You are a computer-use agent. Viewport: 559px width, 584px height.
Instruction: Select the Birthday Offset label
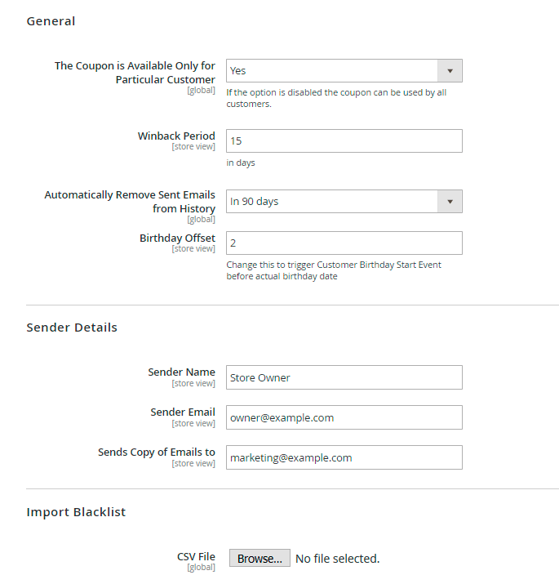(x=177, y=239)
